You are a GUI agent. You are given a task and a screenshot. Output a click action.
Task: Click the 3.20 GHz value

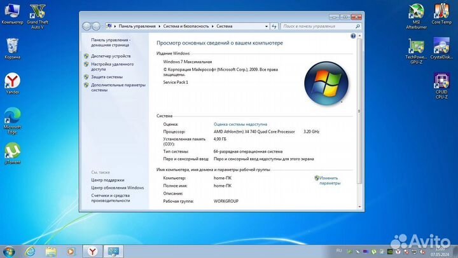pos(311,132)
